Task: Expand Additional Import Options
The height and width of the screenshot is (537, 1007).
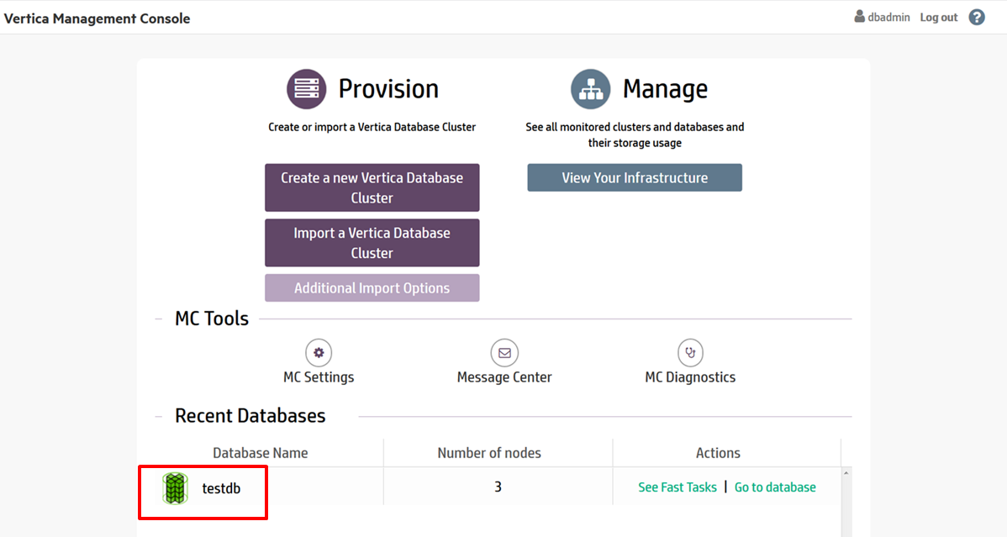Action: (x=372, y=288)
